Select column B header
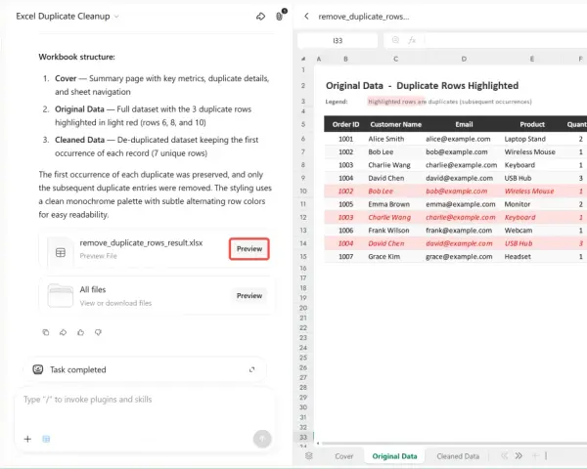 [345, 59]
